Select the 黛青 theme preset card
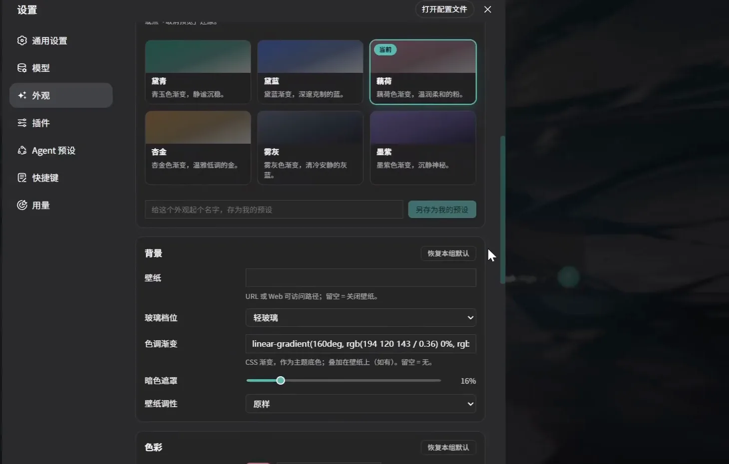Viewport: 729px width, 464px height. tap(198, 72)
